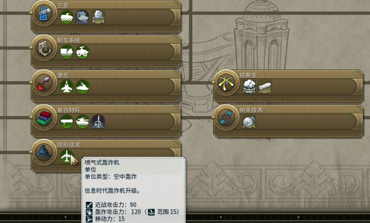370x223 pixels.
Task: Choose the 纳米技术 technology box title
Action: pos(251,110)
